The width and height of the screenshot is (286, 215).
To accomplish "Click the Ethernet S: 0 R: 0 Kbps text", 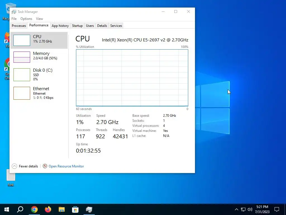I will tap(43, 98).
